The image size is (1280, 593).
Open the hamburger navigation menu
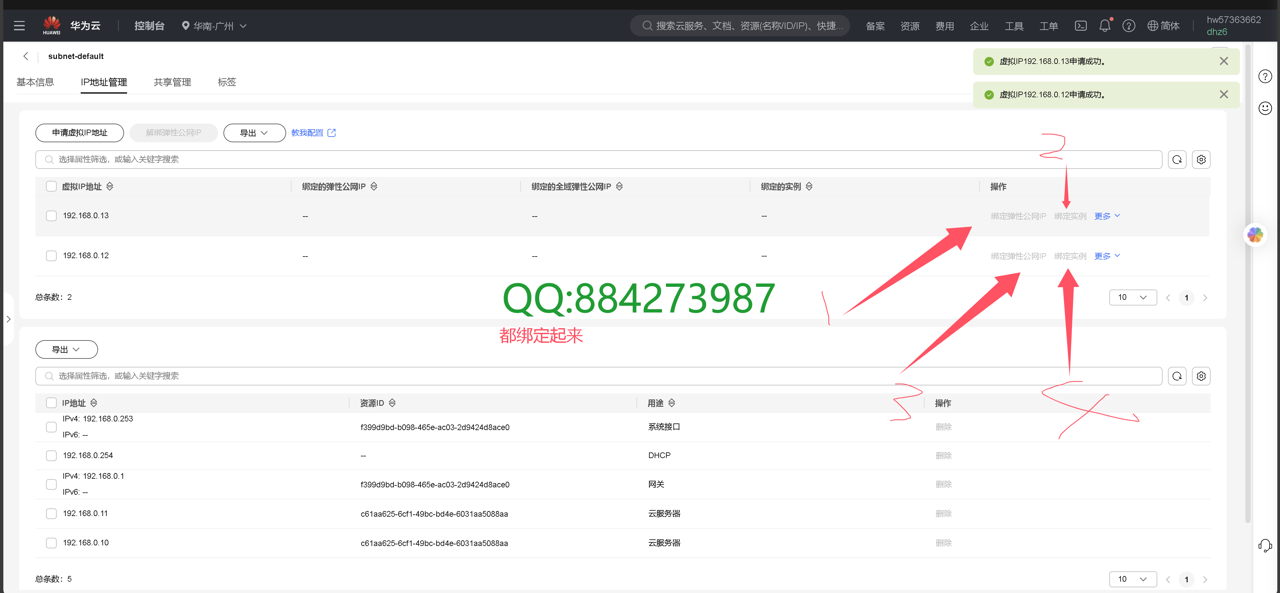click(x=19, y=26)
